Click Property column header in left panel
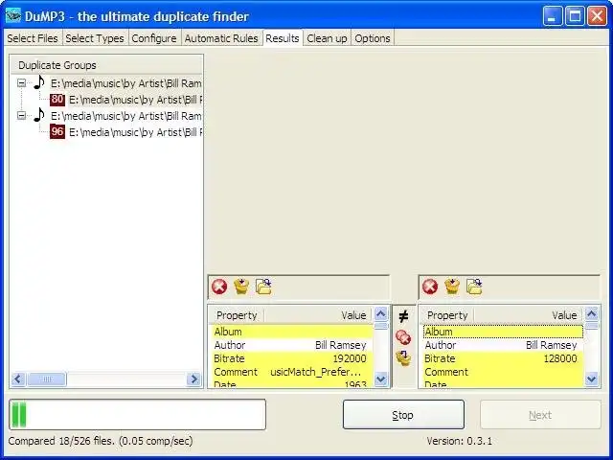The image size is (613, 460). point(237,315)
